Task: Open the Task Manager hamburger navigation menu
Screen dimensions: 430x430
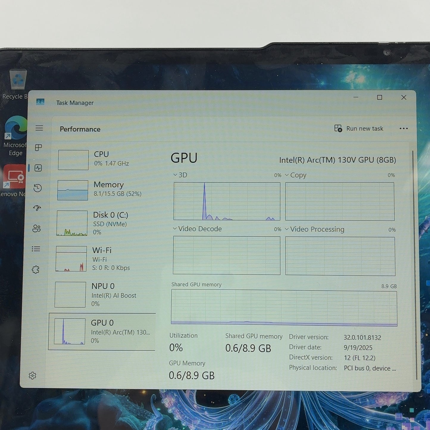Action: click(x=39, y=128)
